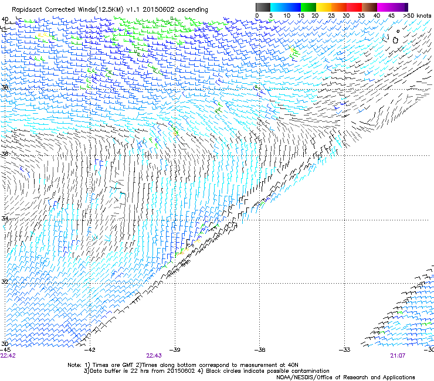The width and height of the screenshot is (434, 381).
Task: Click the '>50 knots' legend label
Action: click(x=417, y=16)
